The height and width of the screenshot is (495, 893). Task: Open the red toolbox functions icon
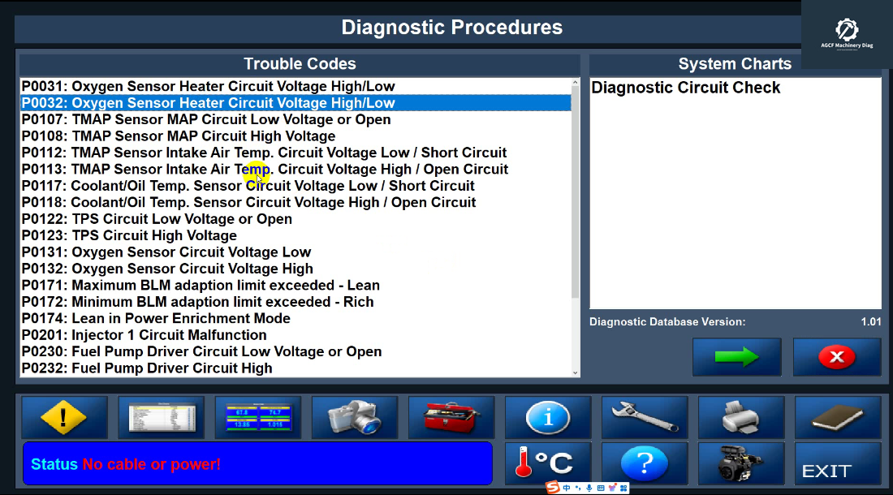pyautogui.click(x=451, y=416)
